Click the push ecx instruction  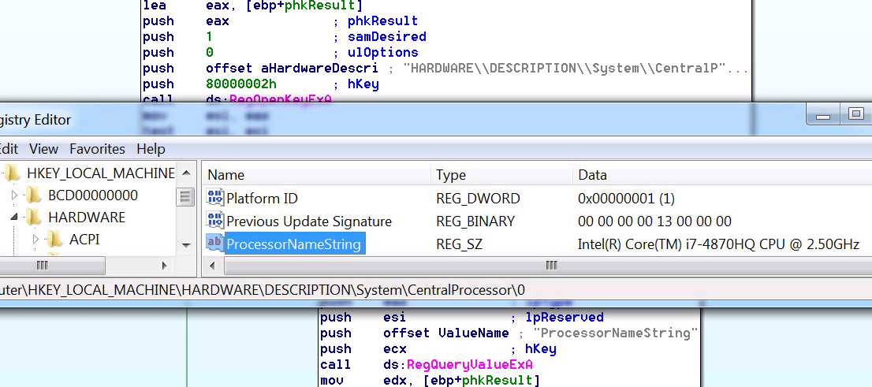point(363,349)
